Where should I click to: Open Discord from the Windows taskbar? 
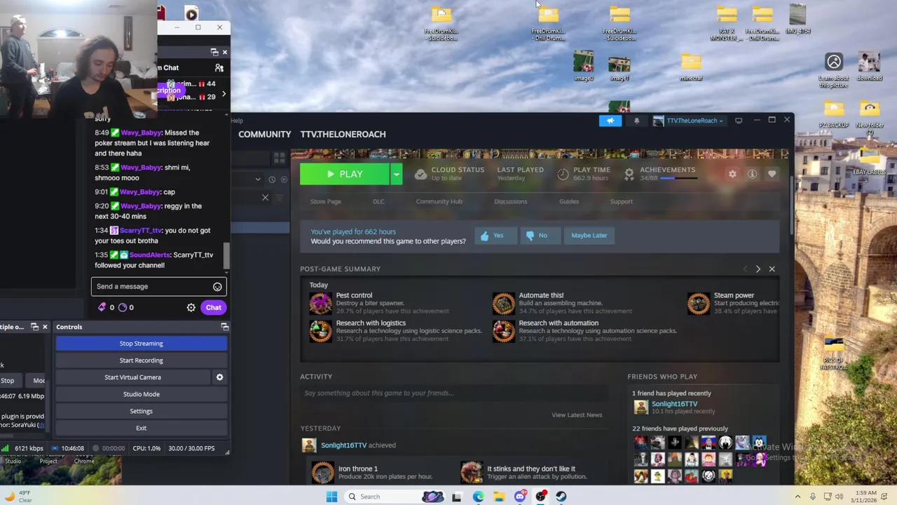tap(520, 497)
